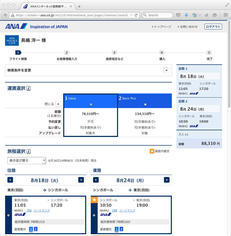Click the 2 Basic Plus fare column header

tap(145, 101)
